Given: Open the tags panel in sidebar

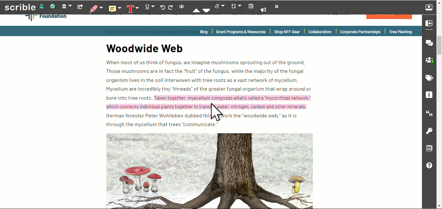Looking at the screenshot, I should (429, 78).
